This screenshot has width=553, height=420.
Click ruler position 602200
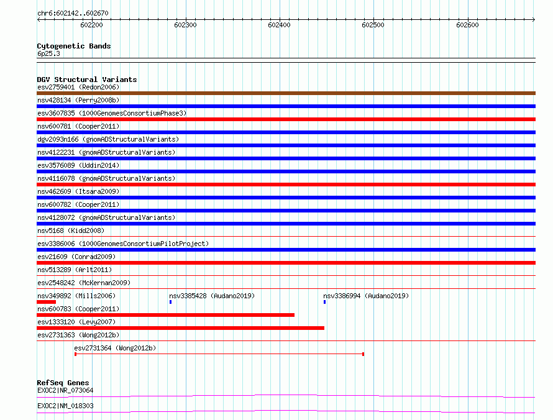(x=91, y=25)
